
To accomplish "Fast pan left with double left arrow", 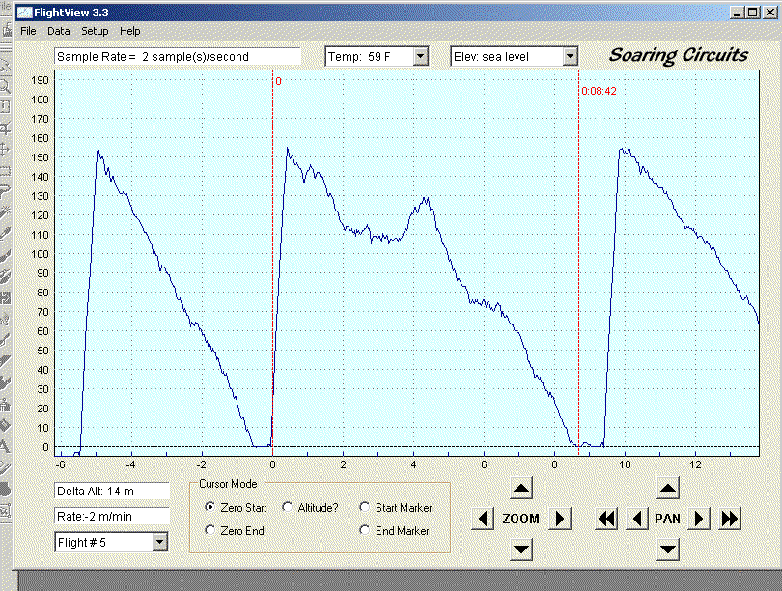I will 606,519.
